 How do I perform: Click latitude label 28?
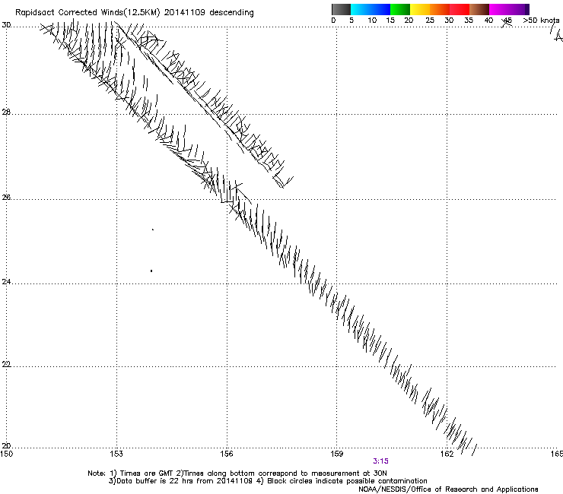pos(6,112)
